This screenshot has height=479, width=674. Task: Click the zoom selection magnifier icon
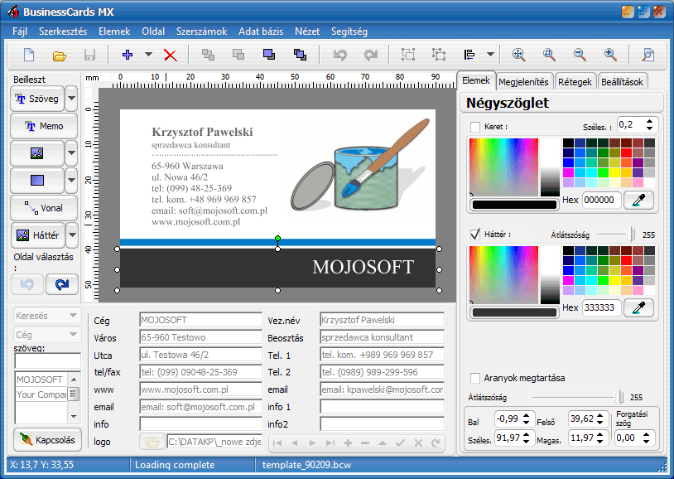click(x=549, y=55)
